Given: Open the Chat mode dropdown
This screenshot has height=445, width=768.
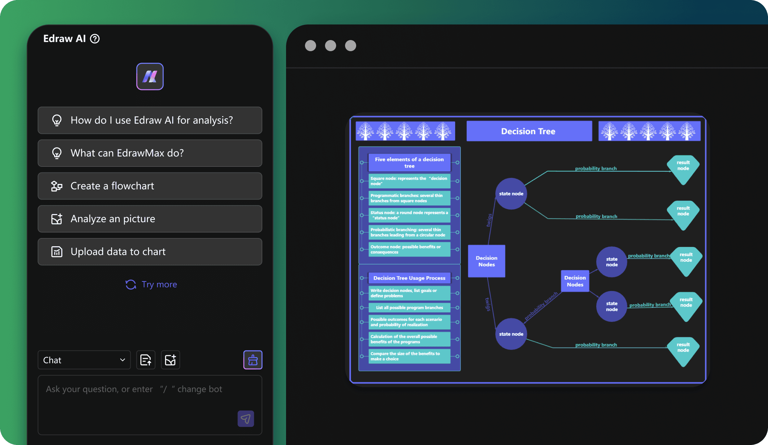Looking at the screenshot, I should [84, 360].
